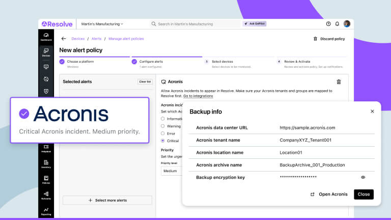391x220 pixels.
Task: Open the shield security sidebar icon
Action: [46, 91]
